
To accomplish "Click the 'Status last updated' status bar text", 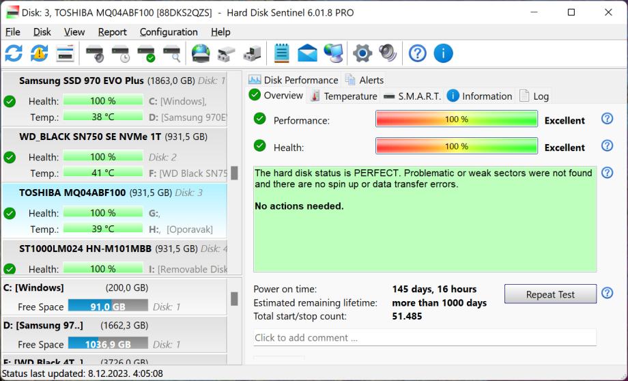I will click(83, 373).
